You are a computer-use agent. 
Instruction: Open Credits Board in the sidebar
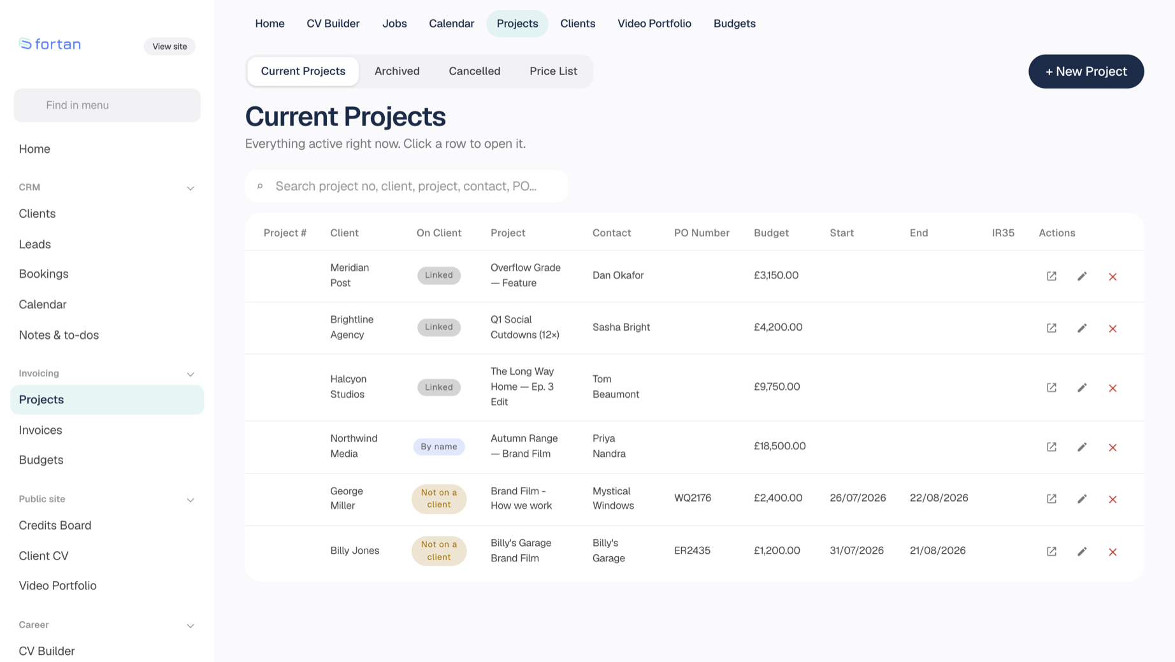pyautogui.click(x=107, y=526)
